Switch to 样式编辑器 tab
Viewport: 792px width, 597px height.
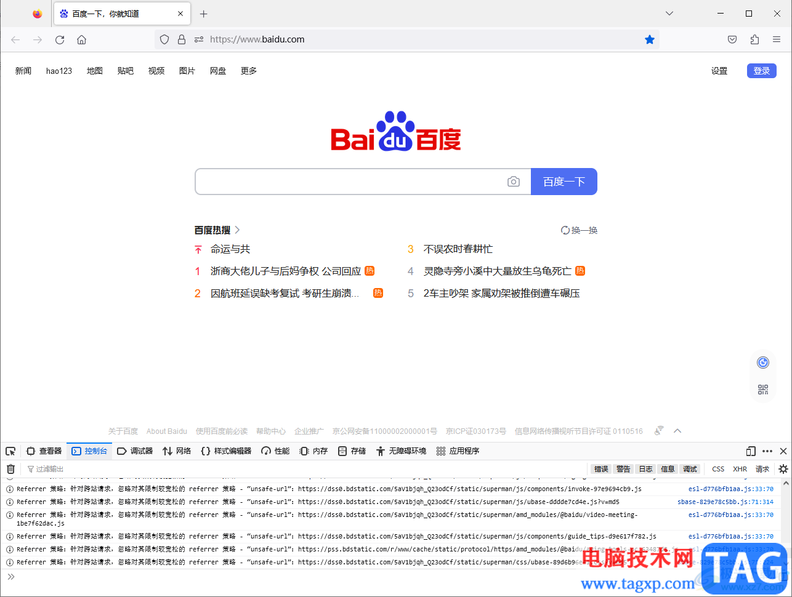coord(226,451)
